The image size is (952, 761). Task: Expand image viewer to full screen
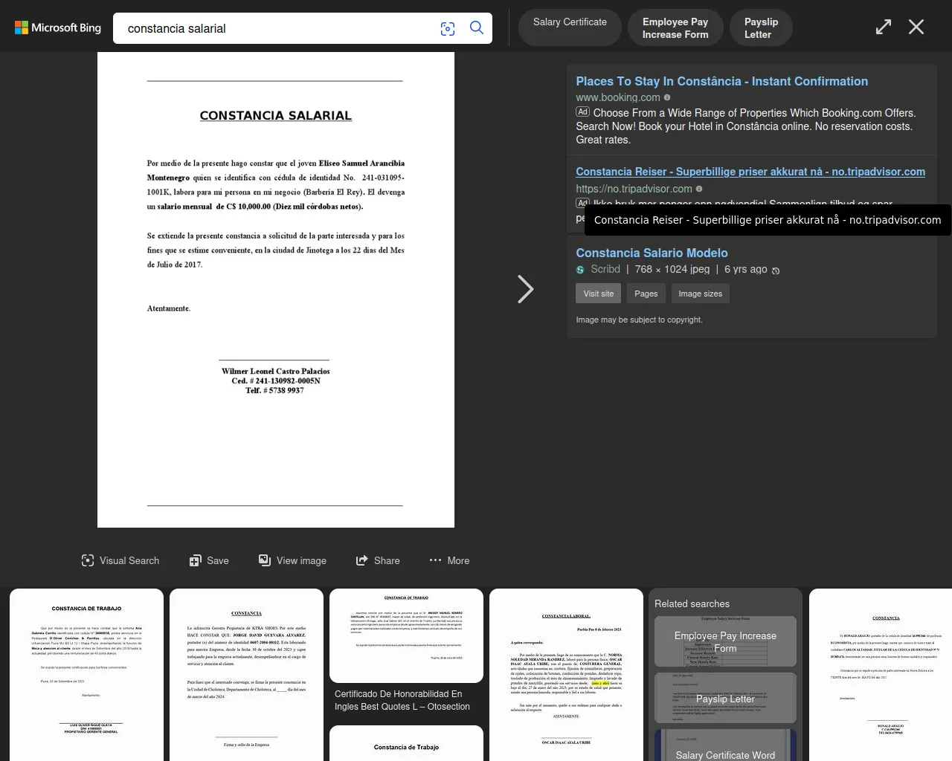pyautogui.click(x=883, y=27)
